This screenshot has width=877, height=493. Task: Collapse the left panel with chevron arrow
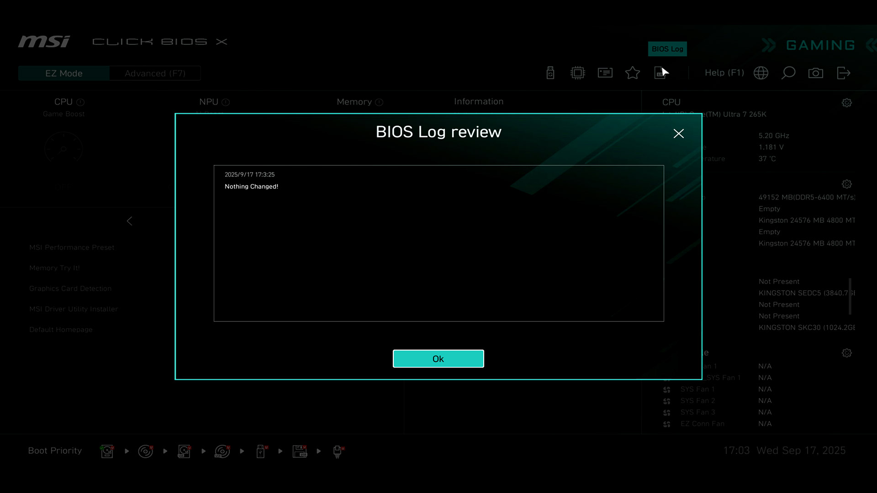point(130,221)
